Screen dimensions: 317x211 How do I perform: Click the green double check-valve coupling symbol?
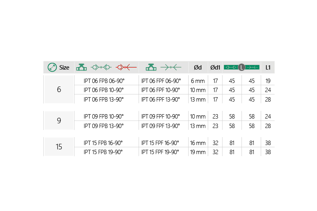[101, 67]
